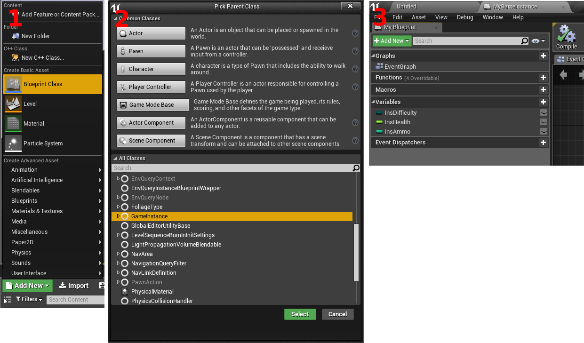Image resolution: width=584 pixels, height=343 pixels.
Task: Click the Compile toolbar icon
Action: pyautogui.click(x=567, y=37)
